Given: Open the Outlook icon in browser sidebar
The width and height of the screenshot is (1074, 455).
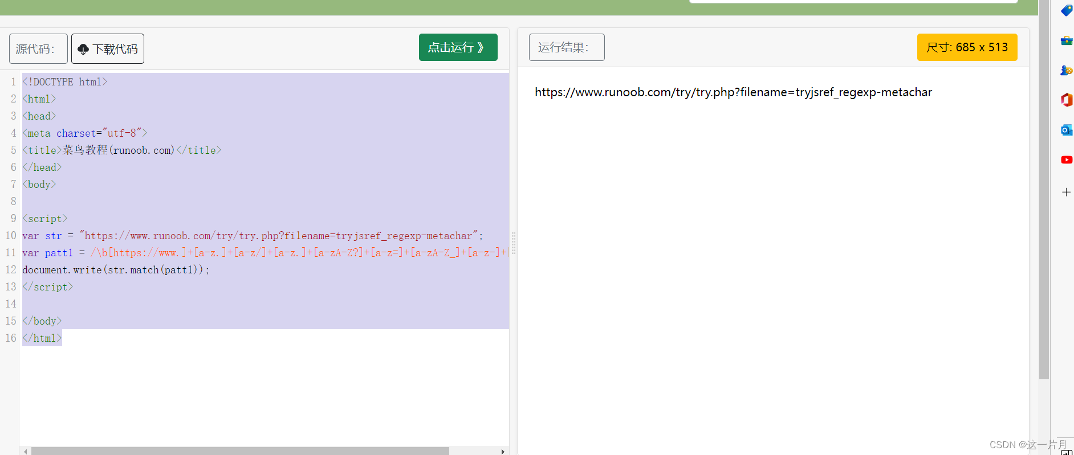Looking at the screenshot, I should point(1067,130).
